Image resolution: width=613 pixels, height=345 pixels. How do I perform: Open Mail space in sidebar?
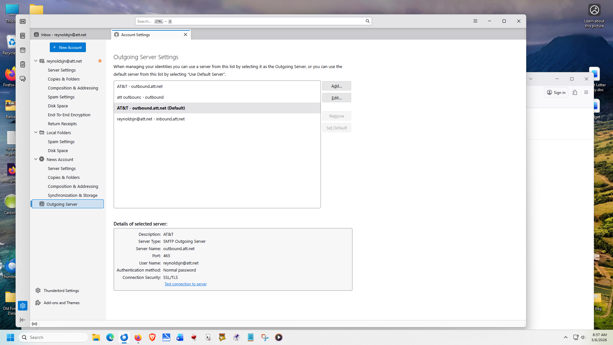[23, 21]
